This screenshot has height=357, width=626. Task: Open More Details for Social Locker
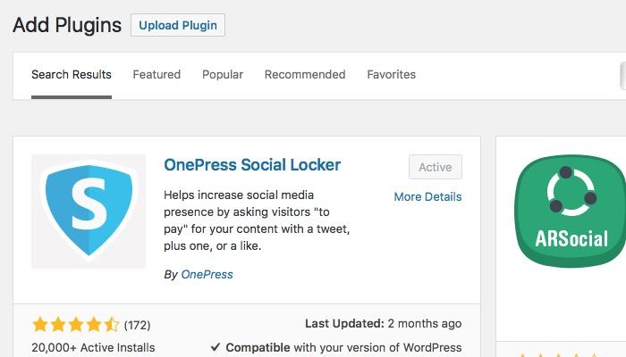[427, 196]
